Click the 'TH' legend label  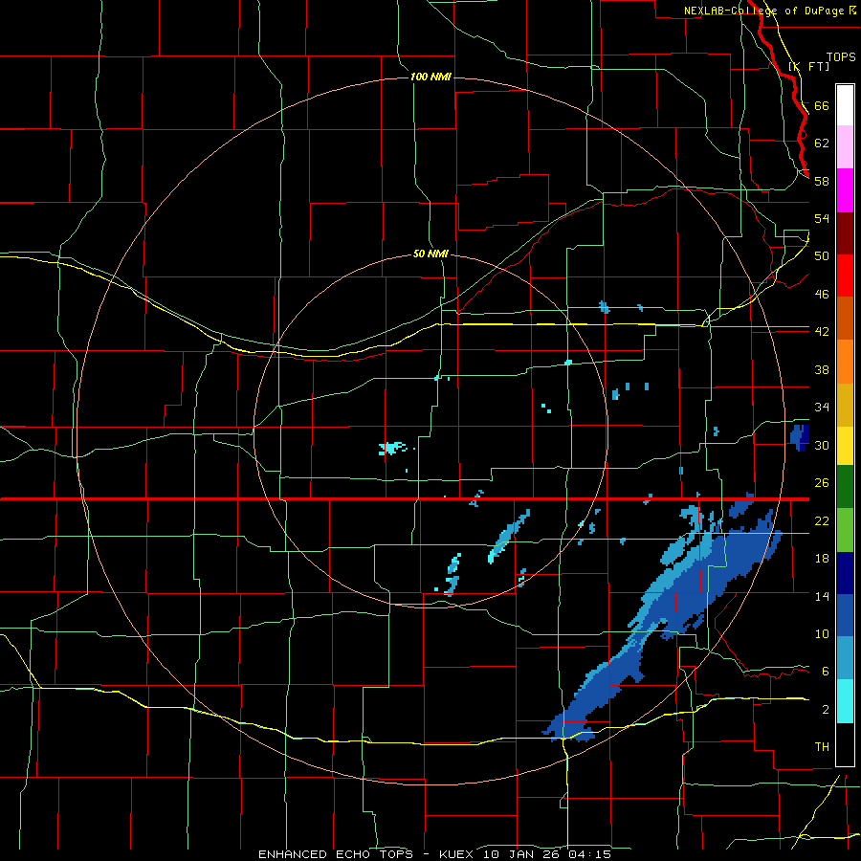click(x=822, y=747)
